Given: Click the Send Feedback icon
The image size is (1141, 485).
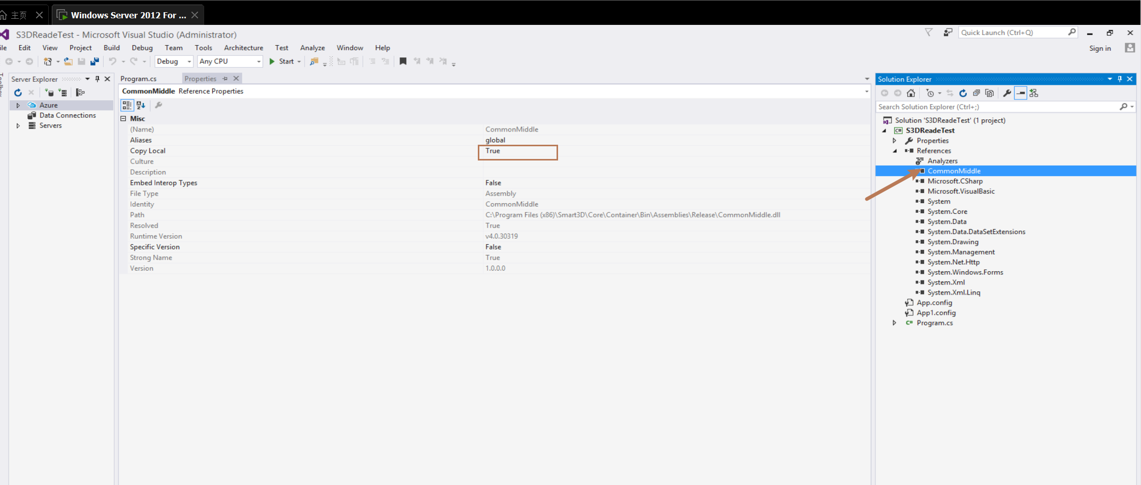Looking at the screenshot, I should [x=948, y=33].
